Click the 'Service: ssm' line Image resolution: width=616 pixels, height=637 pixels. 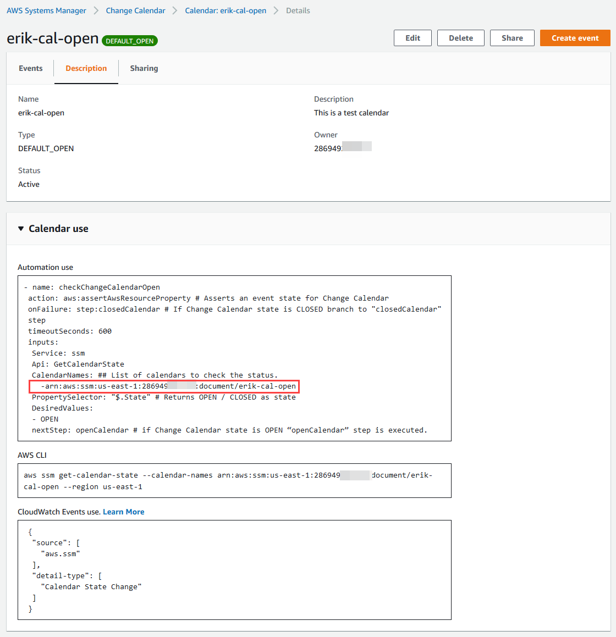(x=58, y=353)
